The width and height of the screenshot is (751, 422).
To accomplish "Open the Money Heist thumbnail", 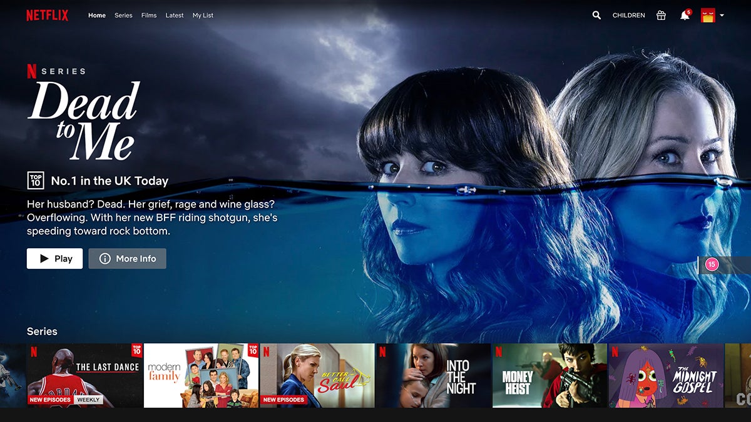I will pyautogui.click(x=549, y=375).
